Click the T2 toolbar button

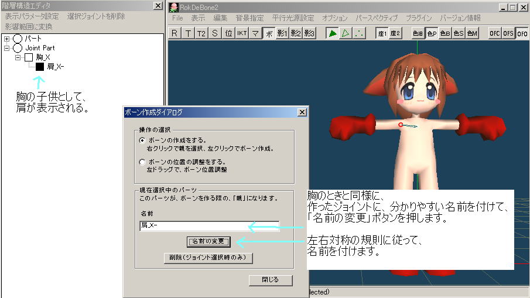(201, 33)
